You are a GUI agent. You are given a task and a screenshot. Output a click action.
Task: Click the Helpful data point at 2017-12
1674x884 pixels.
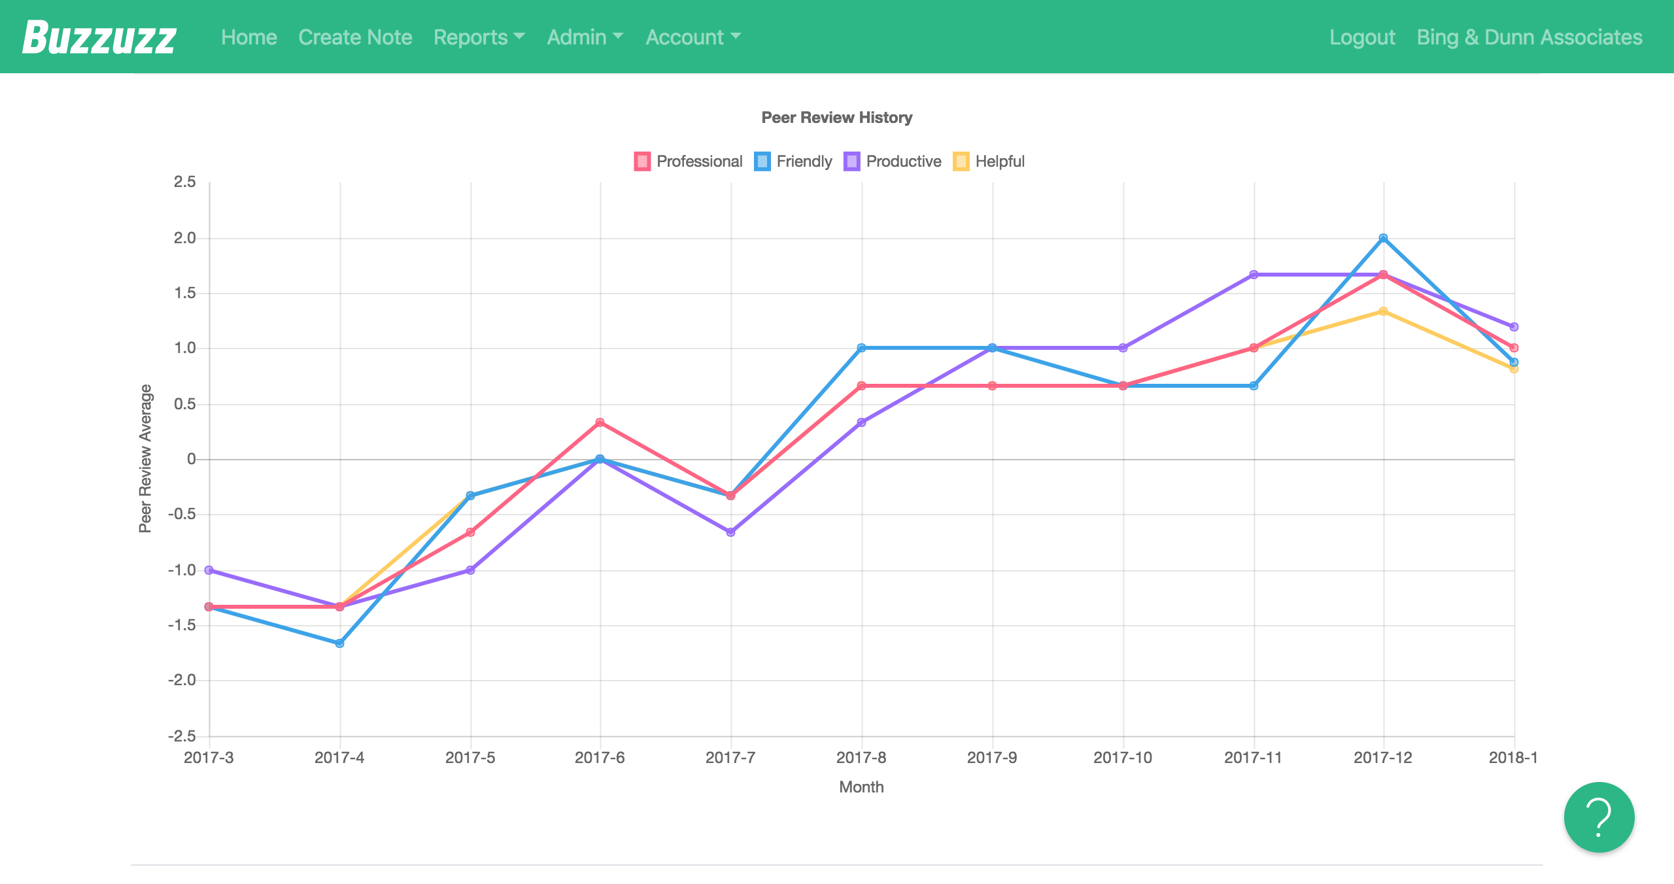1383,311
